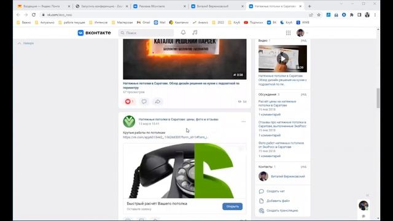Open the share page icon in address bar
Screen dimensions: 393x221
(x=311, y=15)
